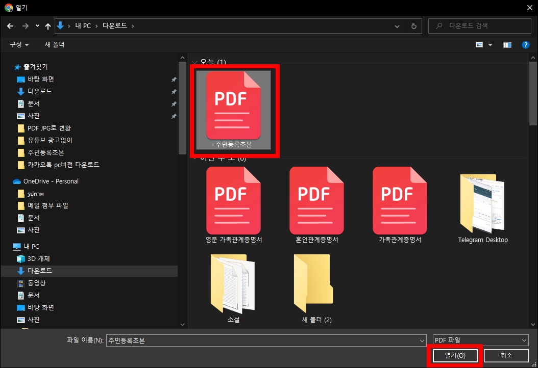Refresh the 다운로드 folder view
538x368 pixels.
413,25
